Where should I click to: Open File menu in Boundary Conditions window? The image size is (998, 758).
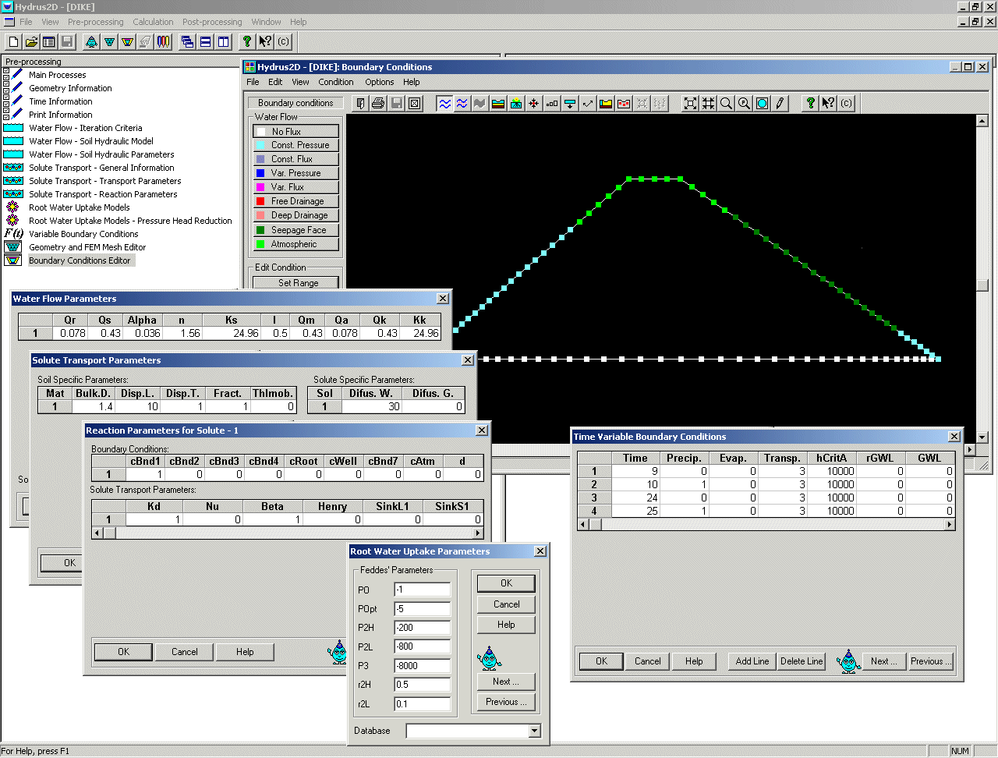[x=253, y=82]
